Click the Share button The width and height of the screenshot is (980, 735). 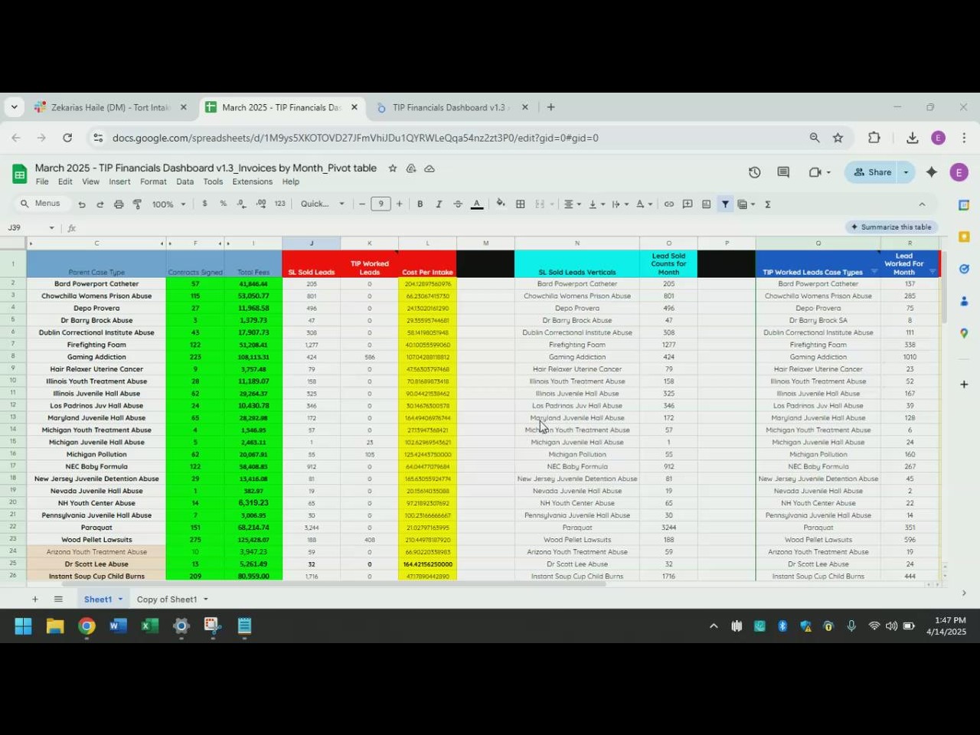click(872, 172)
